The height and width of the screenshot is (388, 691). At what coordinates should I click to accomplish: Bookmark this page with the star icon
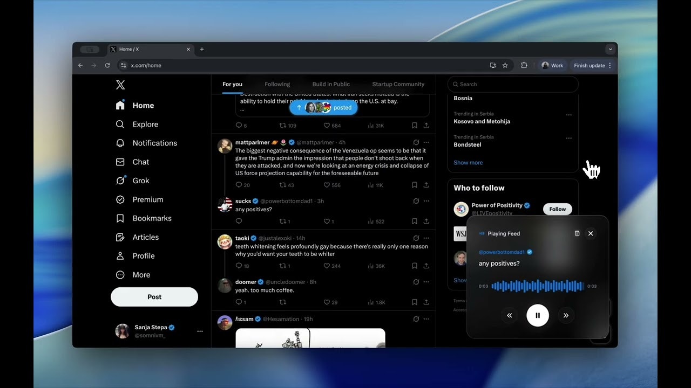505,65
